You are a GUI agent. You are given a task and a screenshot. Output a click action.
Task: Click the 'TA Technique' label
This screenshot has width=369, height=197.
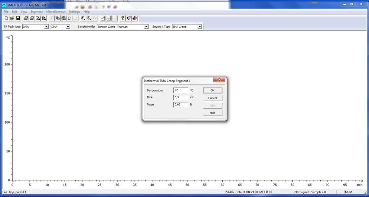click(12, 27)
